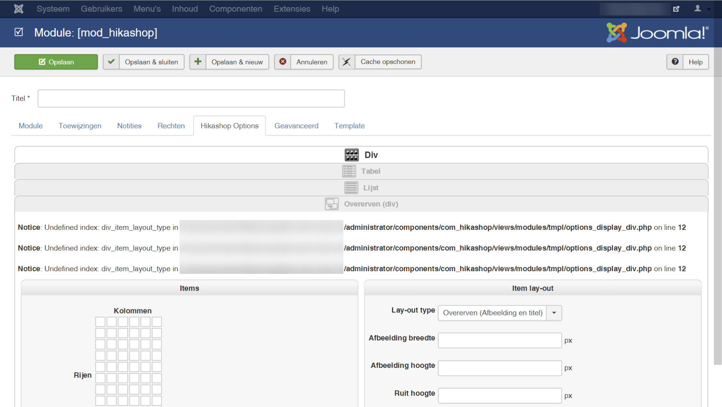Open the Help menu in top bar
The image size is (722, 407).
coord(330,9)
